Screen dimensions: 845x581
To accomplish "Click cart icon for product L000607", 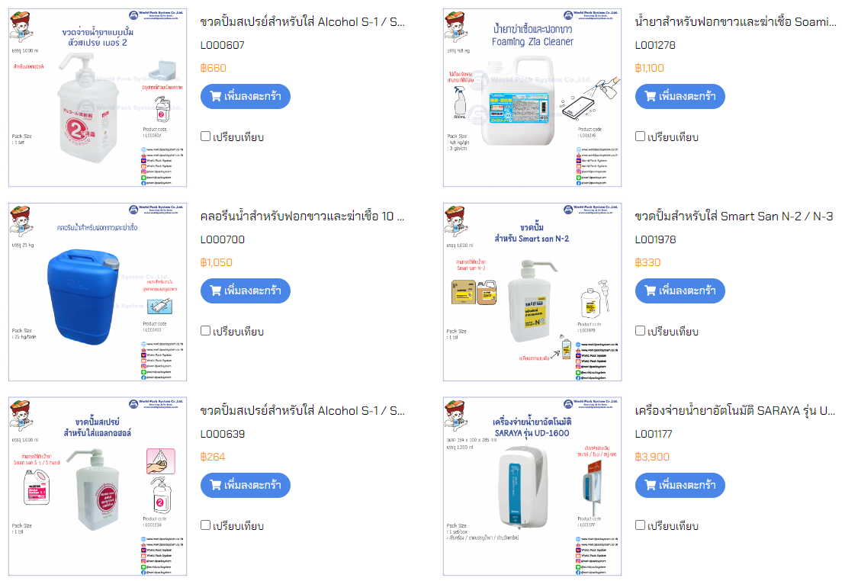I will click(x=216, y=97).
